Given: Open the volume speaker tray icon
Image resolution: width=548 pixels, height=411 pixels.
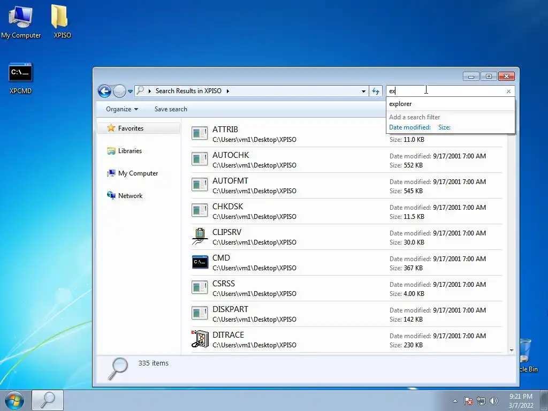Looking at the screenshot, I should [494, 401].
